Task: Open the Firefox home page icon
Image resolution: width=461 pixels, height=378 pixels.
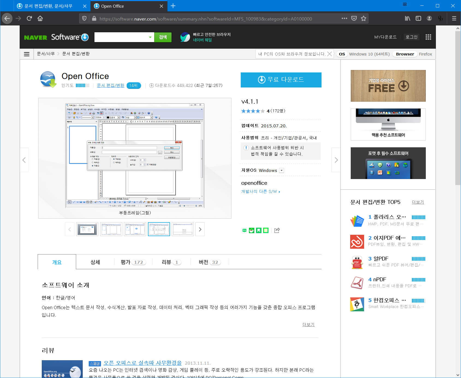Action: (x=40, y=18)
